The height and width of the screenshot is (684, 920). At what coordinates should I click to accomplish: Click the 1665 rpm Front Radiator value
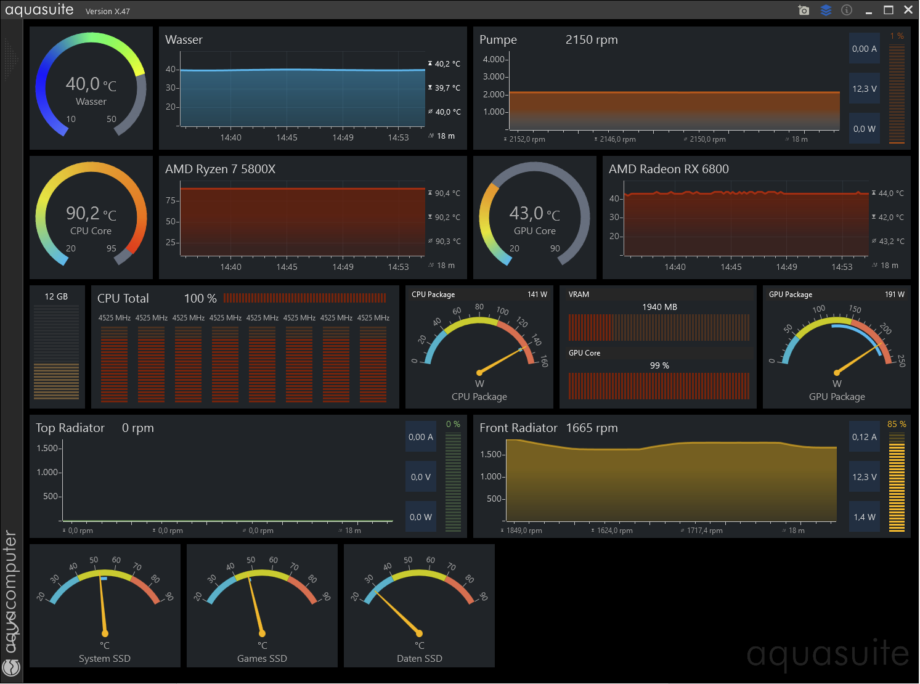point(592,428)
